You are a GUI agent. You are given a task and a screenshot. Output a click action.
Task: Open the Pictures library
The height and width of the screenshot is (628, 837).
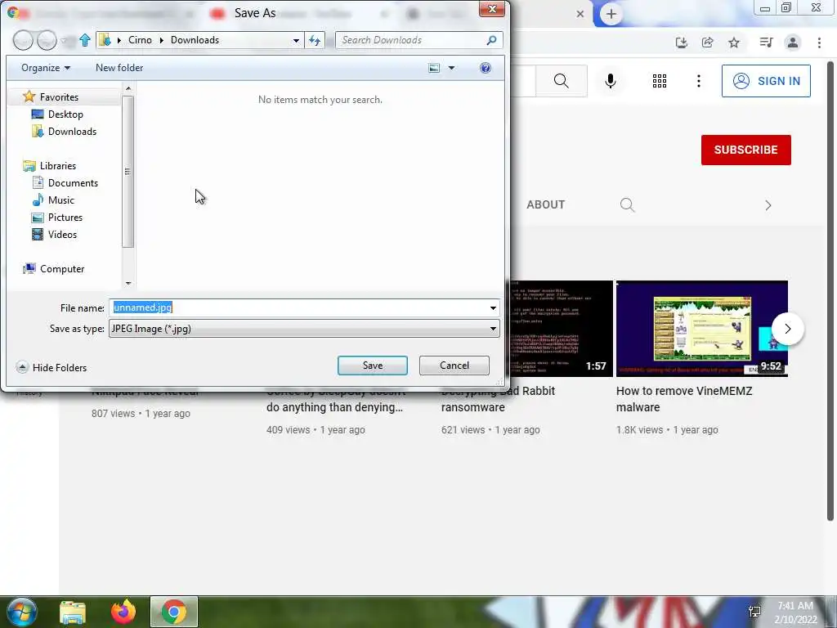57,218
